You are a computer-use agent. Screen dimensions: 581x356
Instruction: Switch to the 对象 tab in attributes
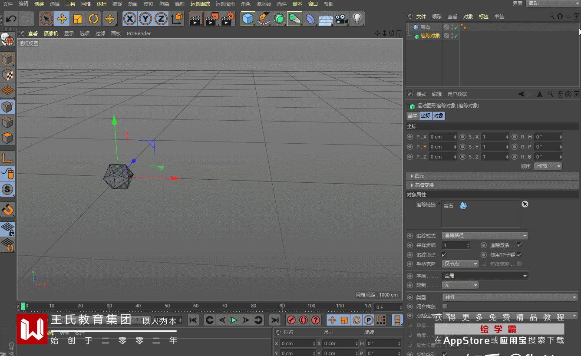click(439, 116)
